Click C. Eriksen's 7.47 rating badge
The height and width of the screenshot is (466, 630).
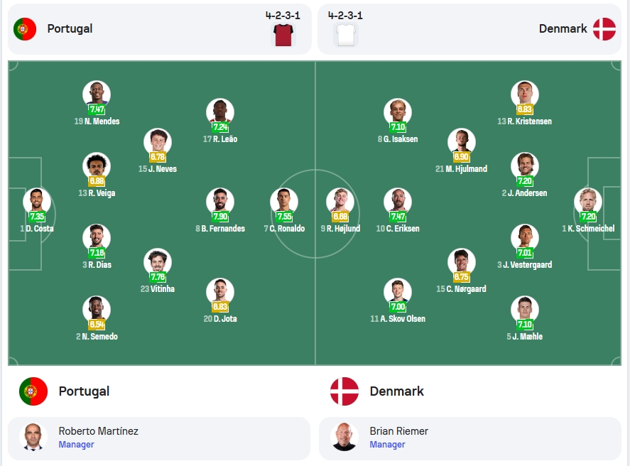[x=398, y=217]
